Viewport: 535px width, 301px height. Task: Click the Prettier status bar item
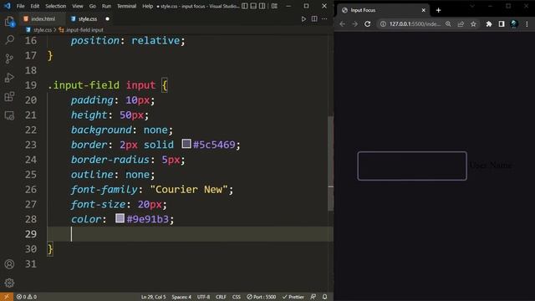(293, 297)
